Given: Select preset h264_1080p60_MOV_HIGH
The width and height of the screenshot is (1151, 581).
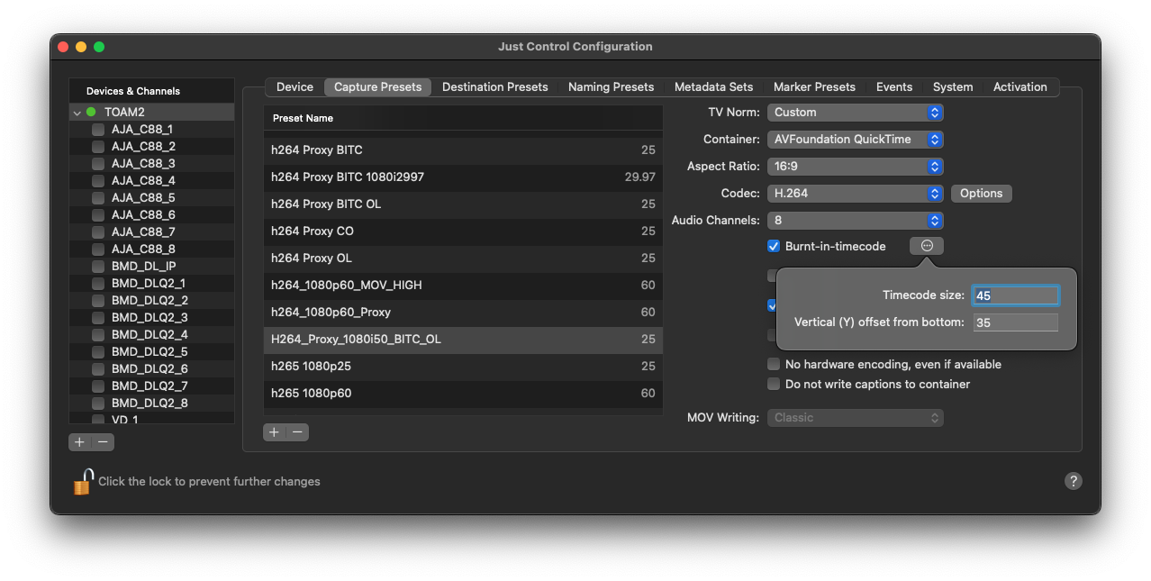Looking at the screenshot, I should [463, 286].
